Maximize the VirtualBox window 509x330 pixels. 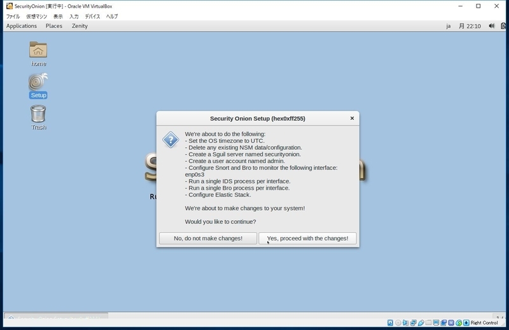(x=478, y=6)
